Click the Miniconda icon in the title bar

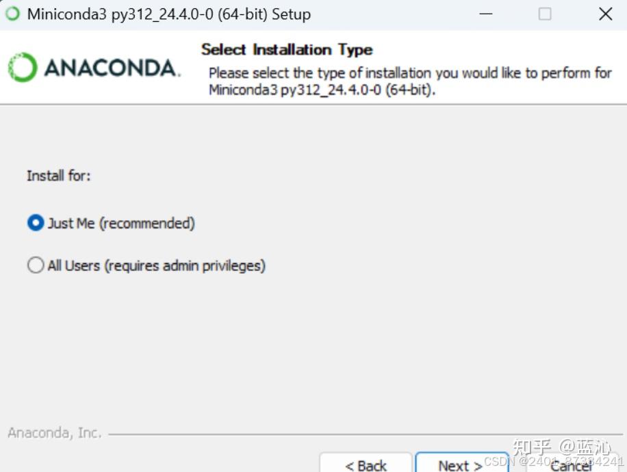point(12,14)
